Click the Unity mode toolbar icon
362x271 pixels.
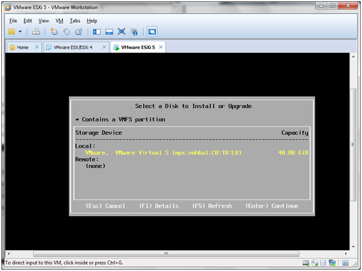click(134, 32)
